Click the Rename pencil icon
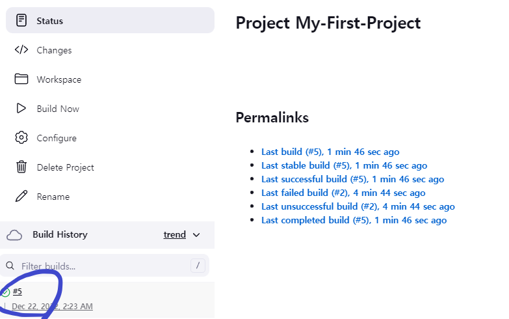The height and width of the screenshot is (319, 509). (x=21, y=197)
